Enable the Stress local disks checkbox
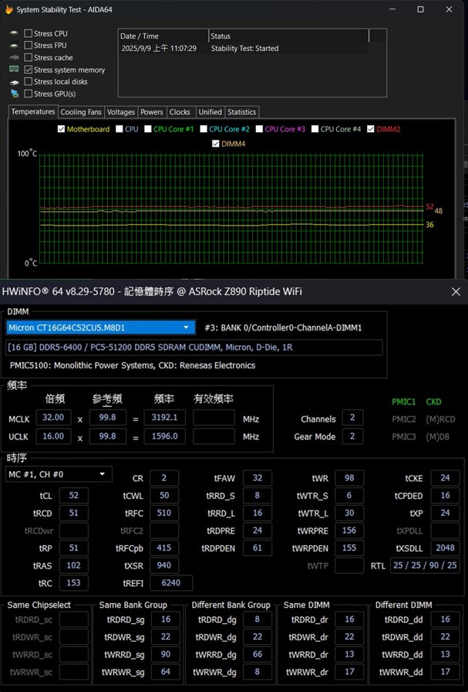Screen dimensions: 468x692 point(29,82)
